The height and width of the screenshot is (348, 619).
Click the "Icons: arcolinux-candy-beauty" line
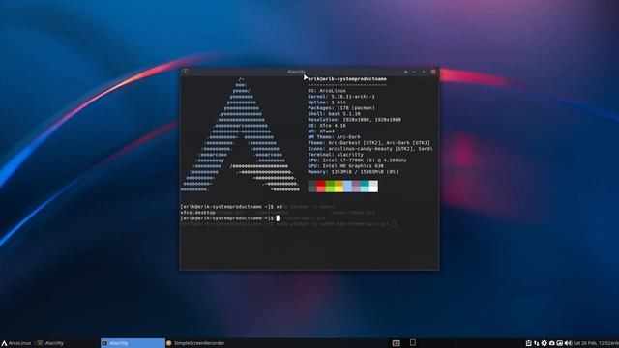point(370,149)
